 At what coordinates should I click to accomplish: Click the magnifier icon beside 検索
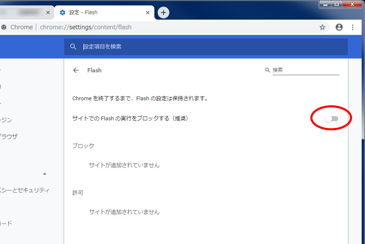point(267,70)
